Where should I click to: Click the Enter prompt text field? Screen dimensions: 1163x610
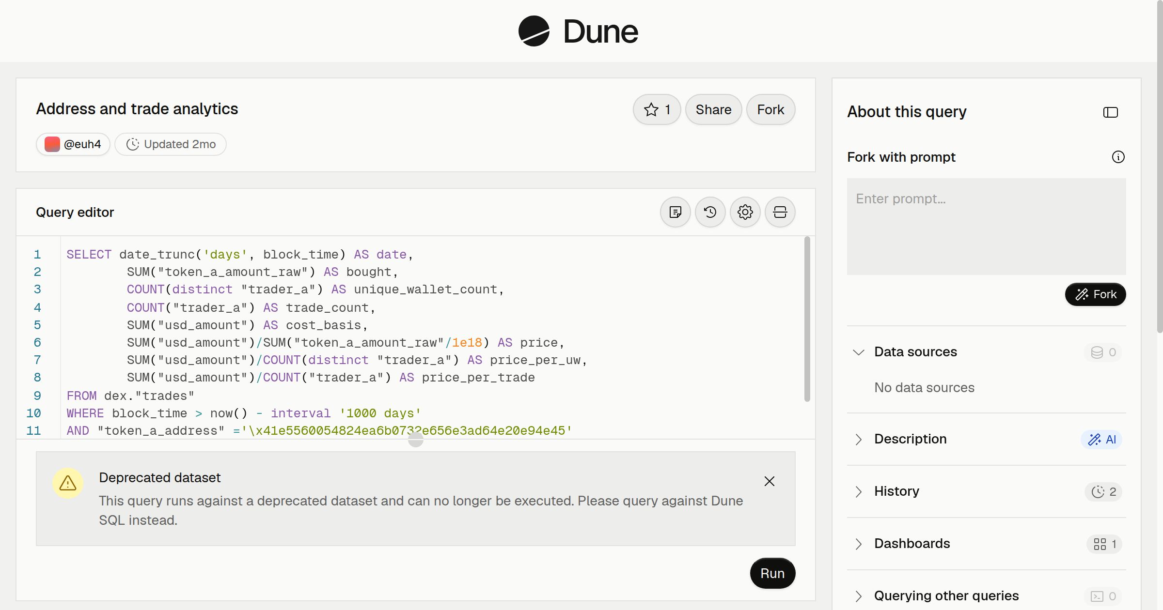(x=986, y=227)
